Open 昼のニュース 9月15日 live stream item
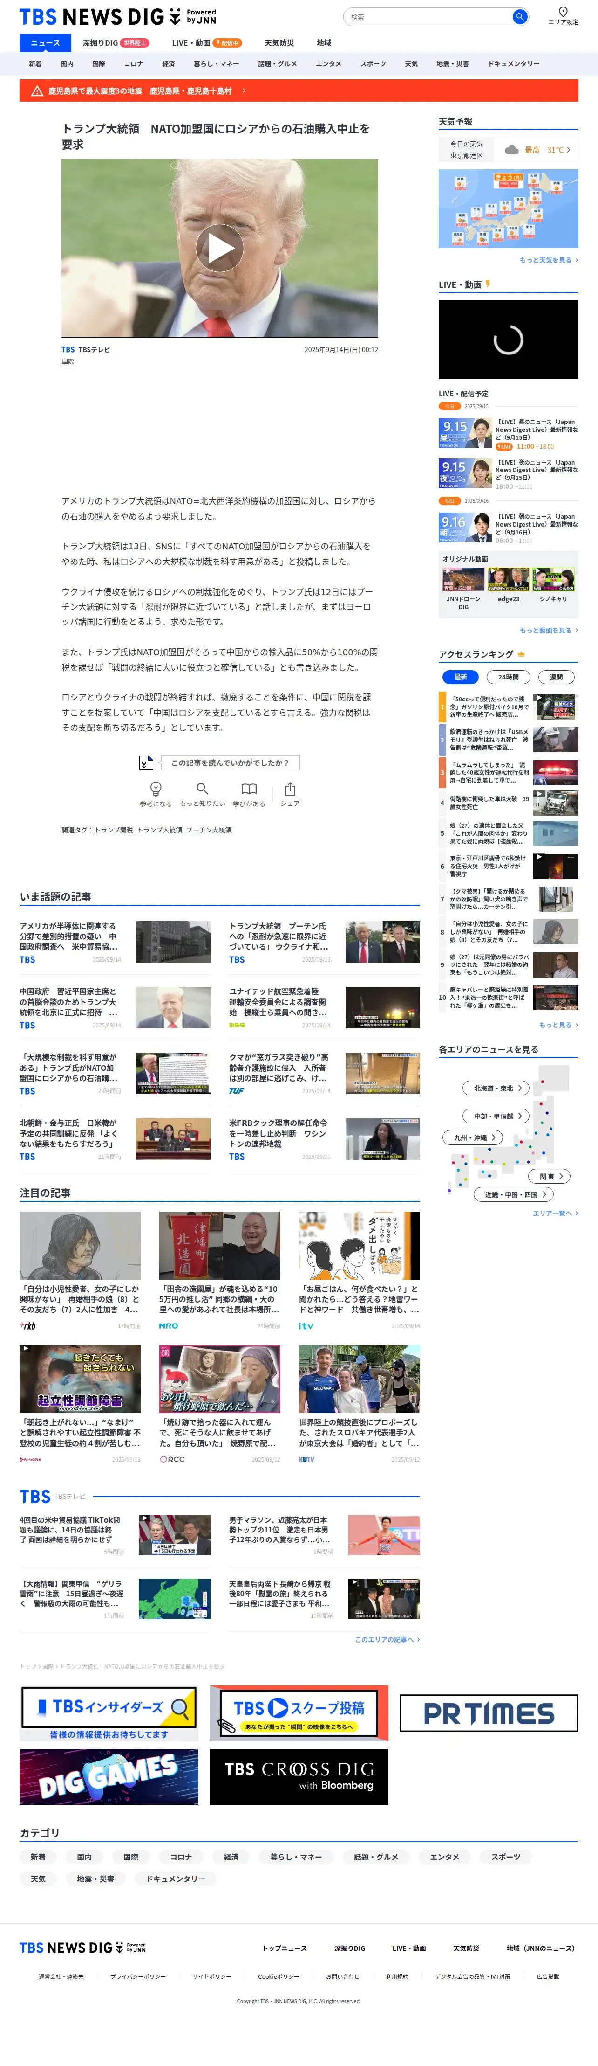The height and width of the screenshot is (2066, 598). click(508, 433)
